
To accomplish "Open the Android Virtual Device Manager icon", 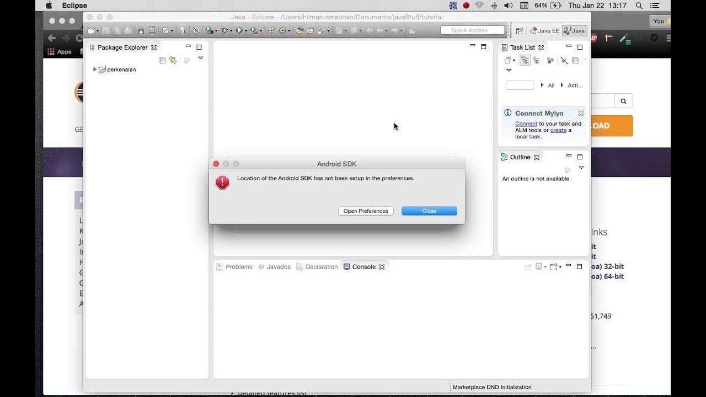I will 152,31.
